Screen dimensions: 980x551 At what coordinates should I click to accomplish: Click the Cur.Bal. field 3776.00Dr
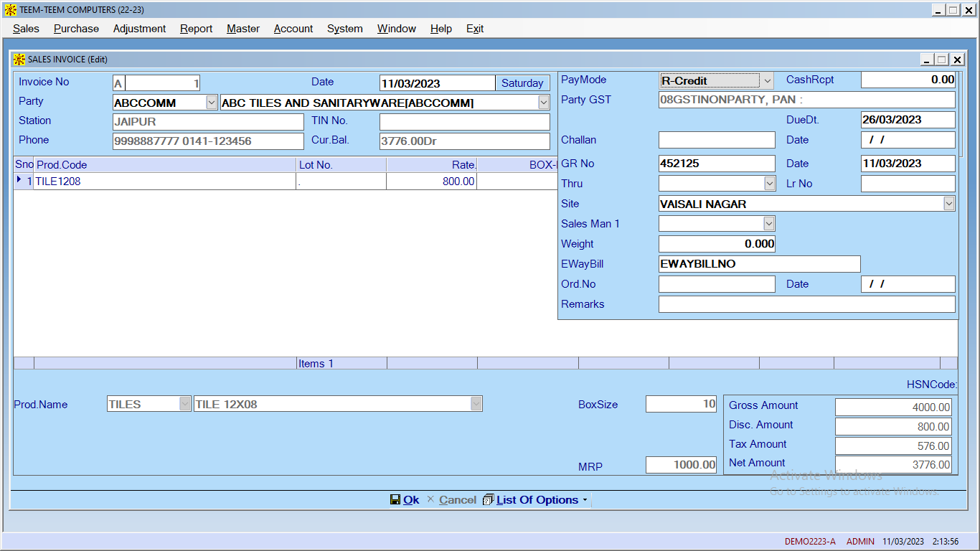(x=465, y=141)
